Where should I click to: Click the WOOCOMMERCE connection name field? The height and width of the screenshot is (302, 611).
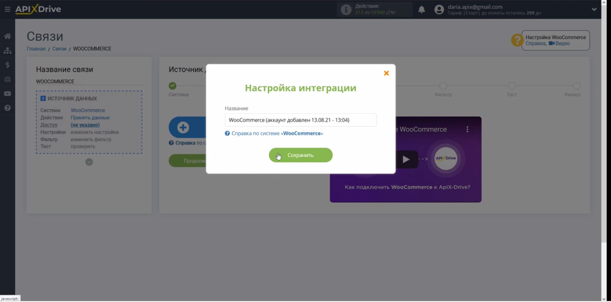pyautogui.click(x=89, y=81)
